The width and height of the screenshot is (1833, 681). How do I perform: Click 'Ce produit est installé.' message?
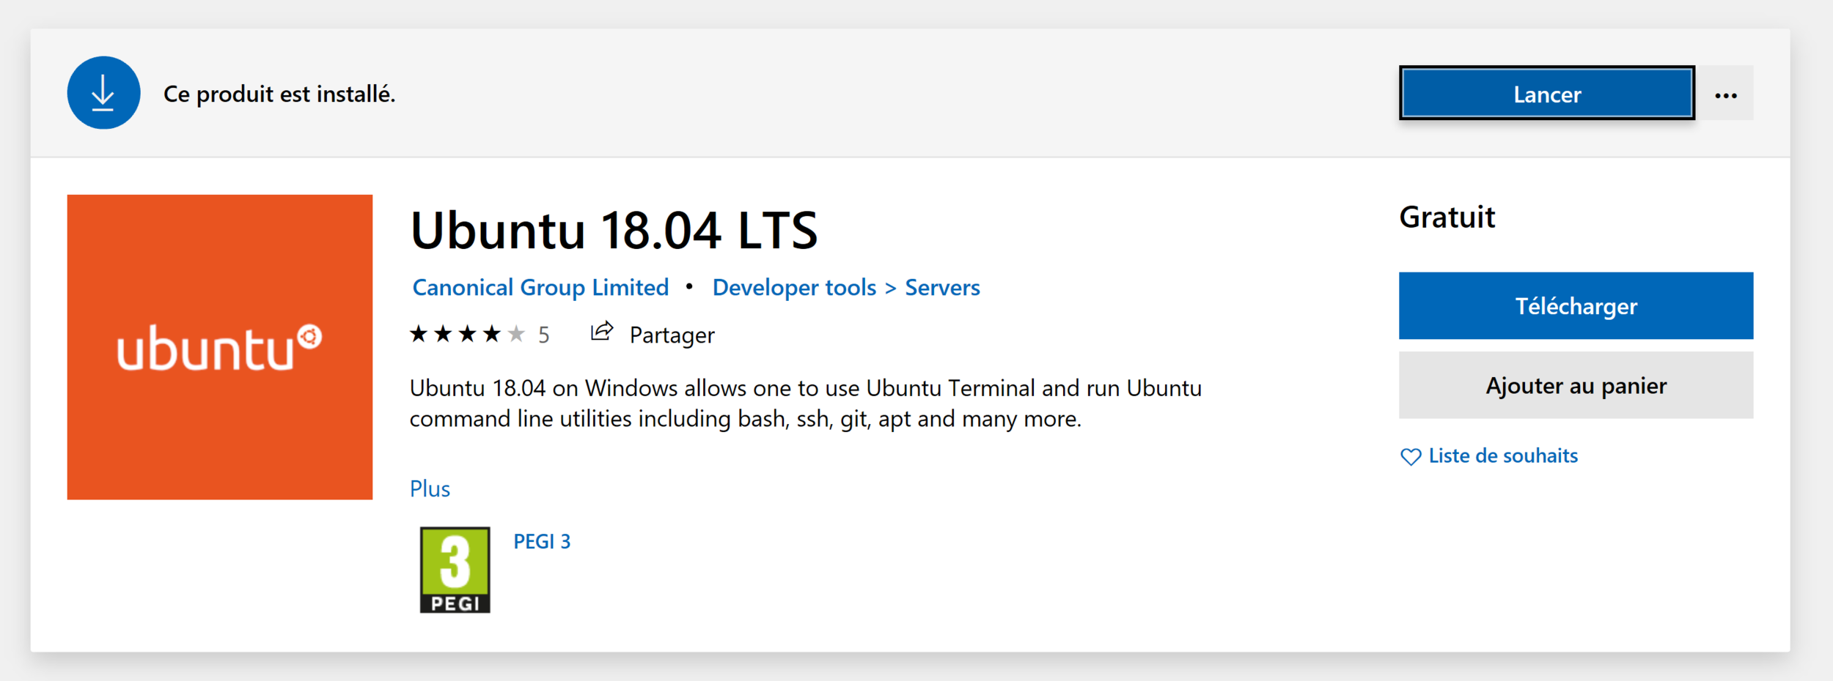[x=279, y=94]
